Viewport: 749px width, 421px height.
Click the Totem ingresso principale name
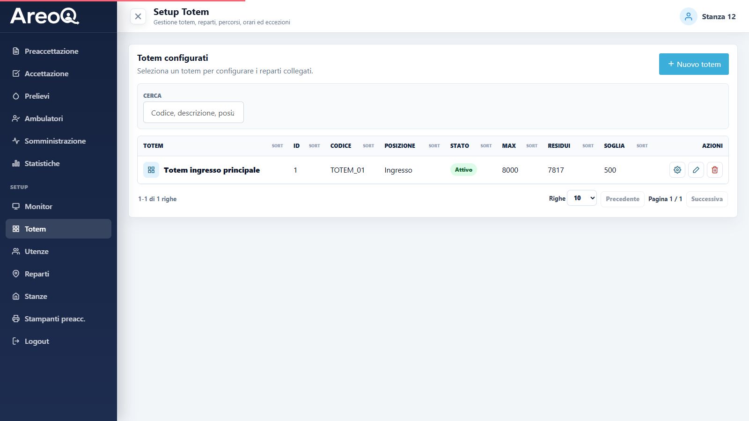pyautogui.click(x=212, y=170)
